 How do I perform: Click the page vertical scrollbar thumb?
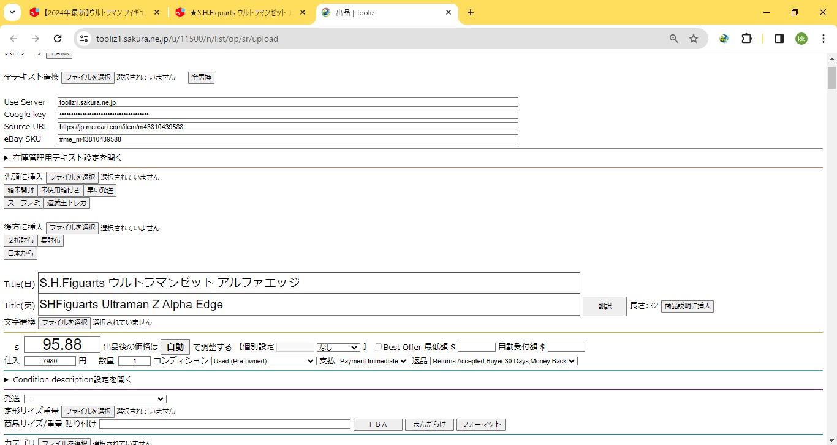(x=831, y=78)
